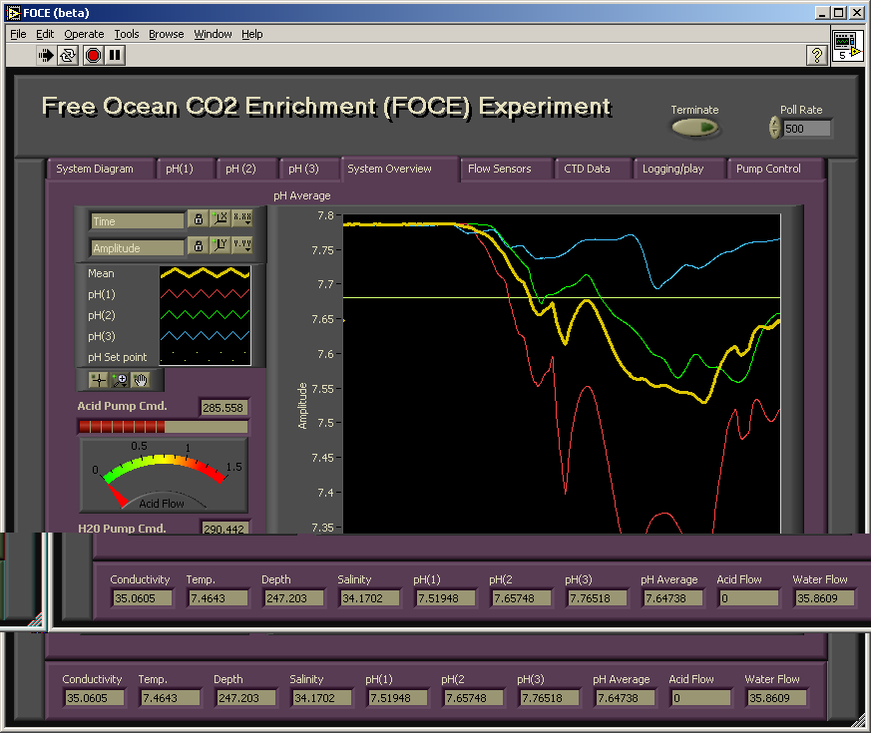Click the Poll Rate increment/decrement stepper
The height and width of the screenshot is (733, 871).
(774, 128)
